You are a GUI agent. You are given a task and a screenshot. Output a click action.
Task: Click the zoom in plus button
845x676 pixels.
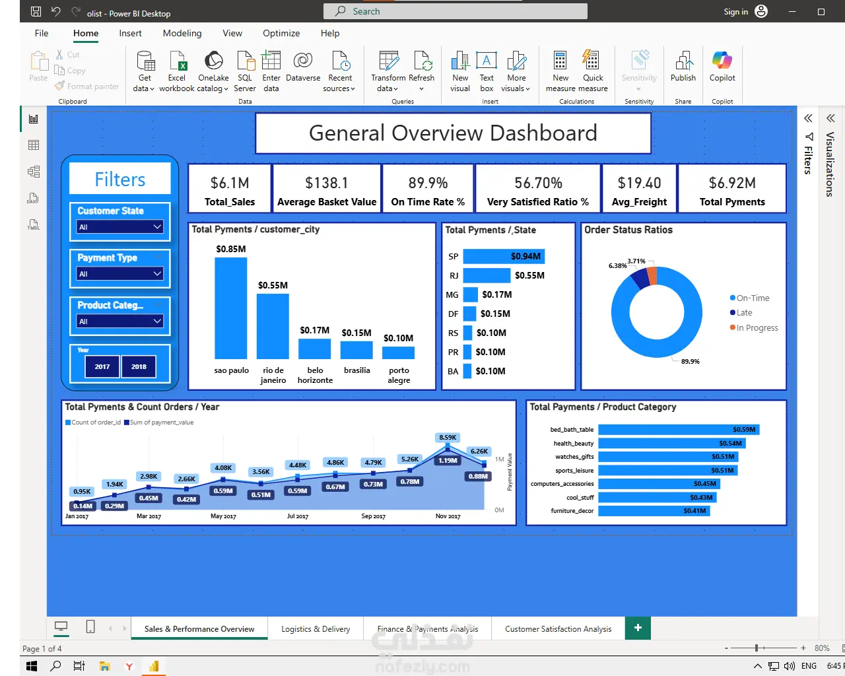point(803,648)
